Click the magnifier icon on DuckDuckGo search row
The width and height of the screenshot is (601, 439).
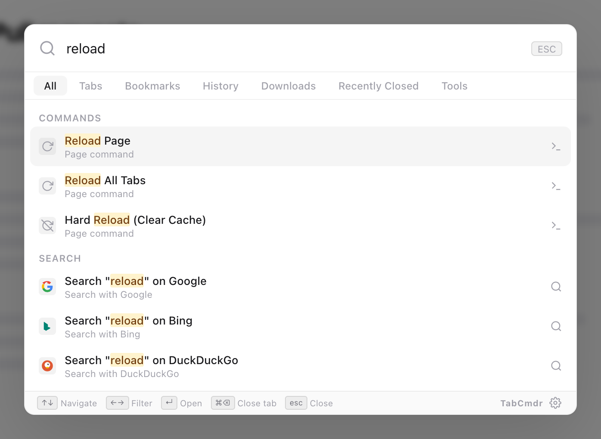pos(556,366)
